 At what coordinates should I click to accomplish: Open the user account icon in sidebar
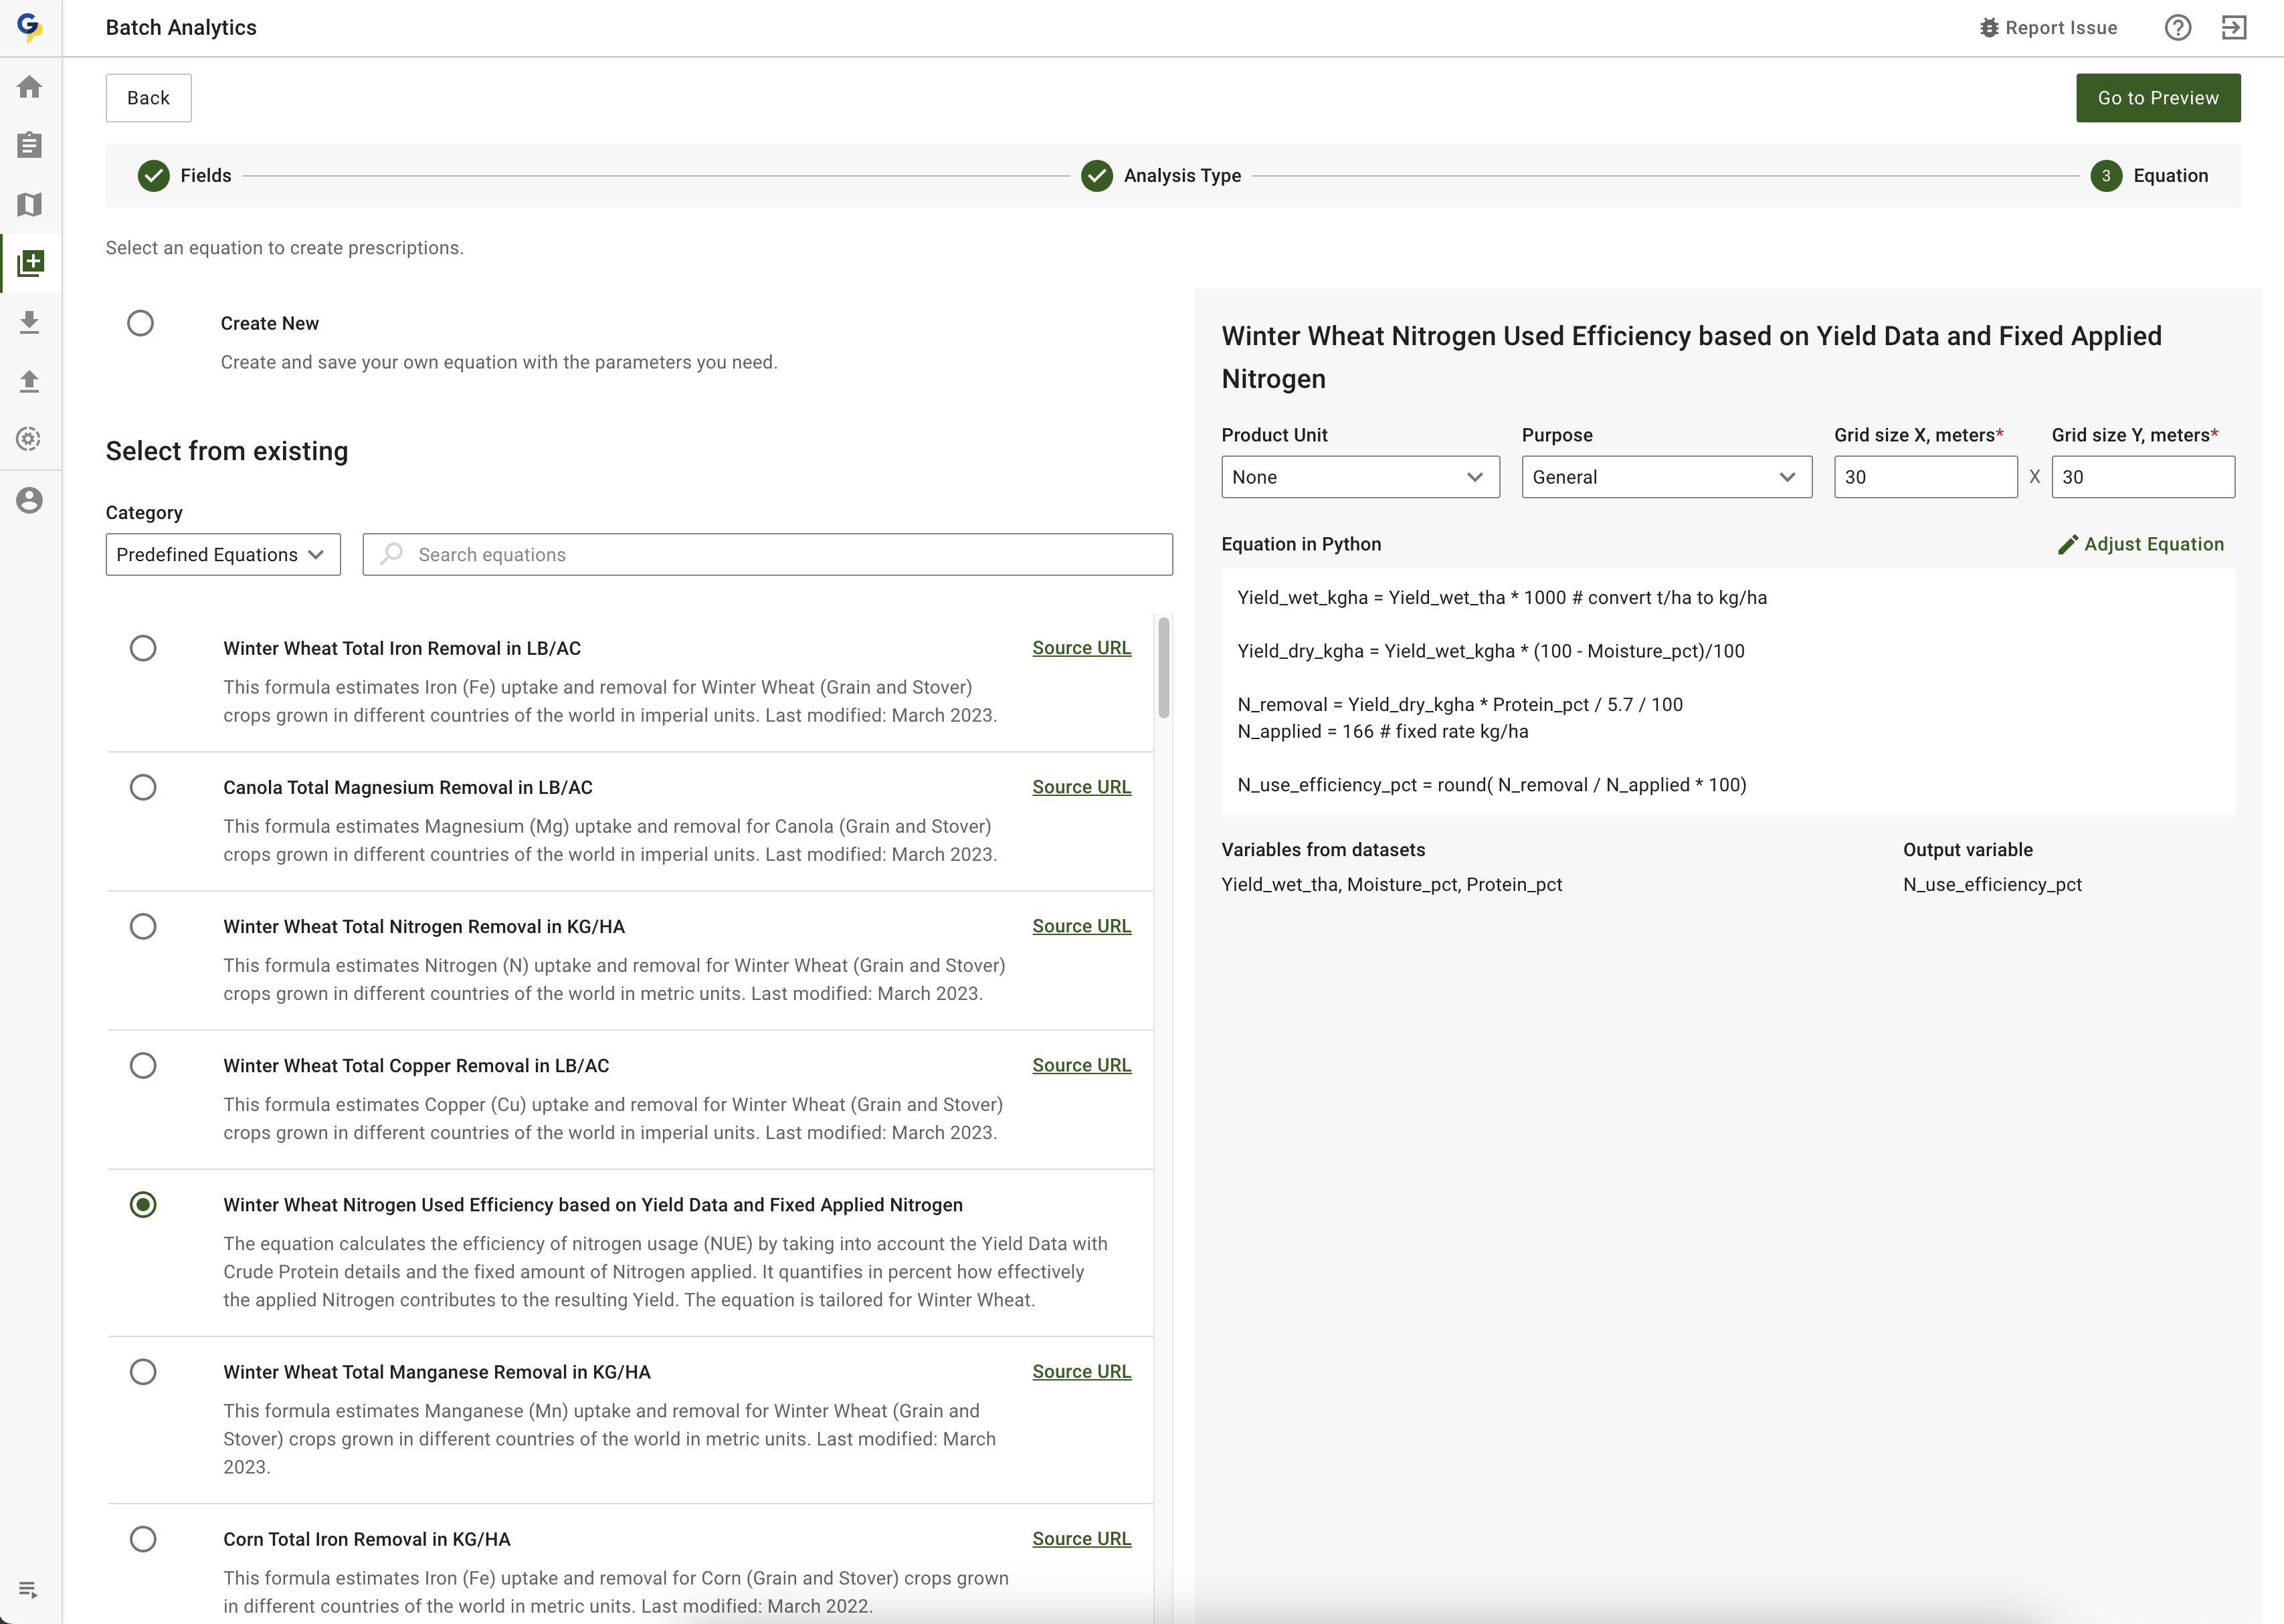[x=30, y=500]
